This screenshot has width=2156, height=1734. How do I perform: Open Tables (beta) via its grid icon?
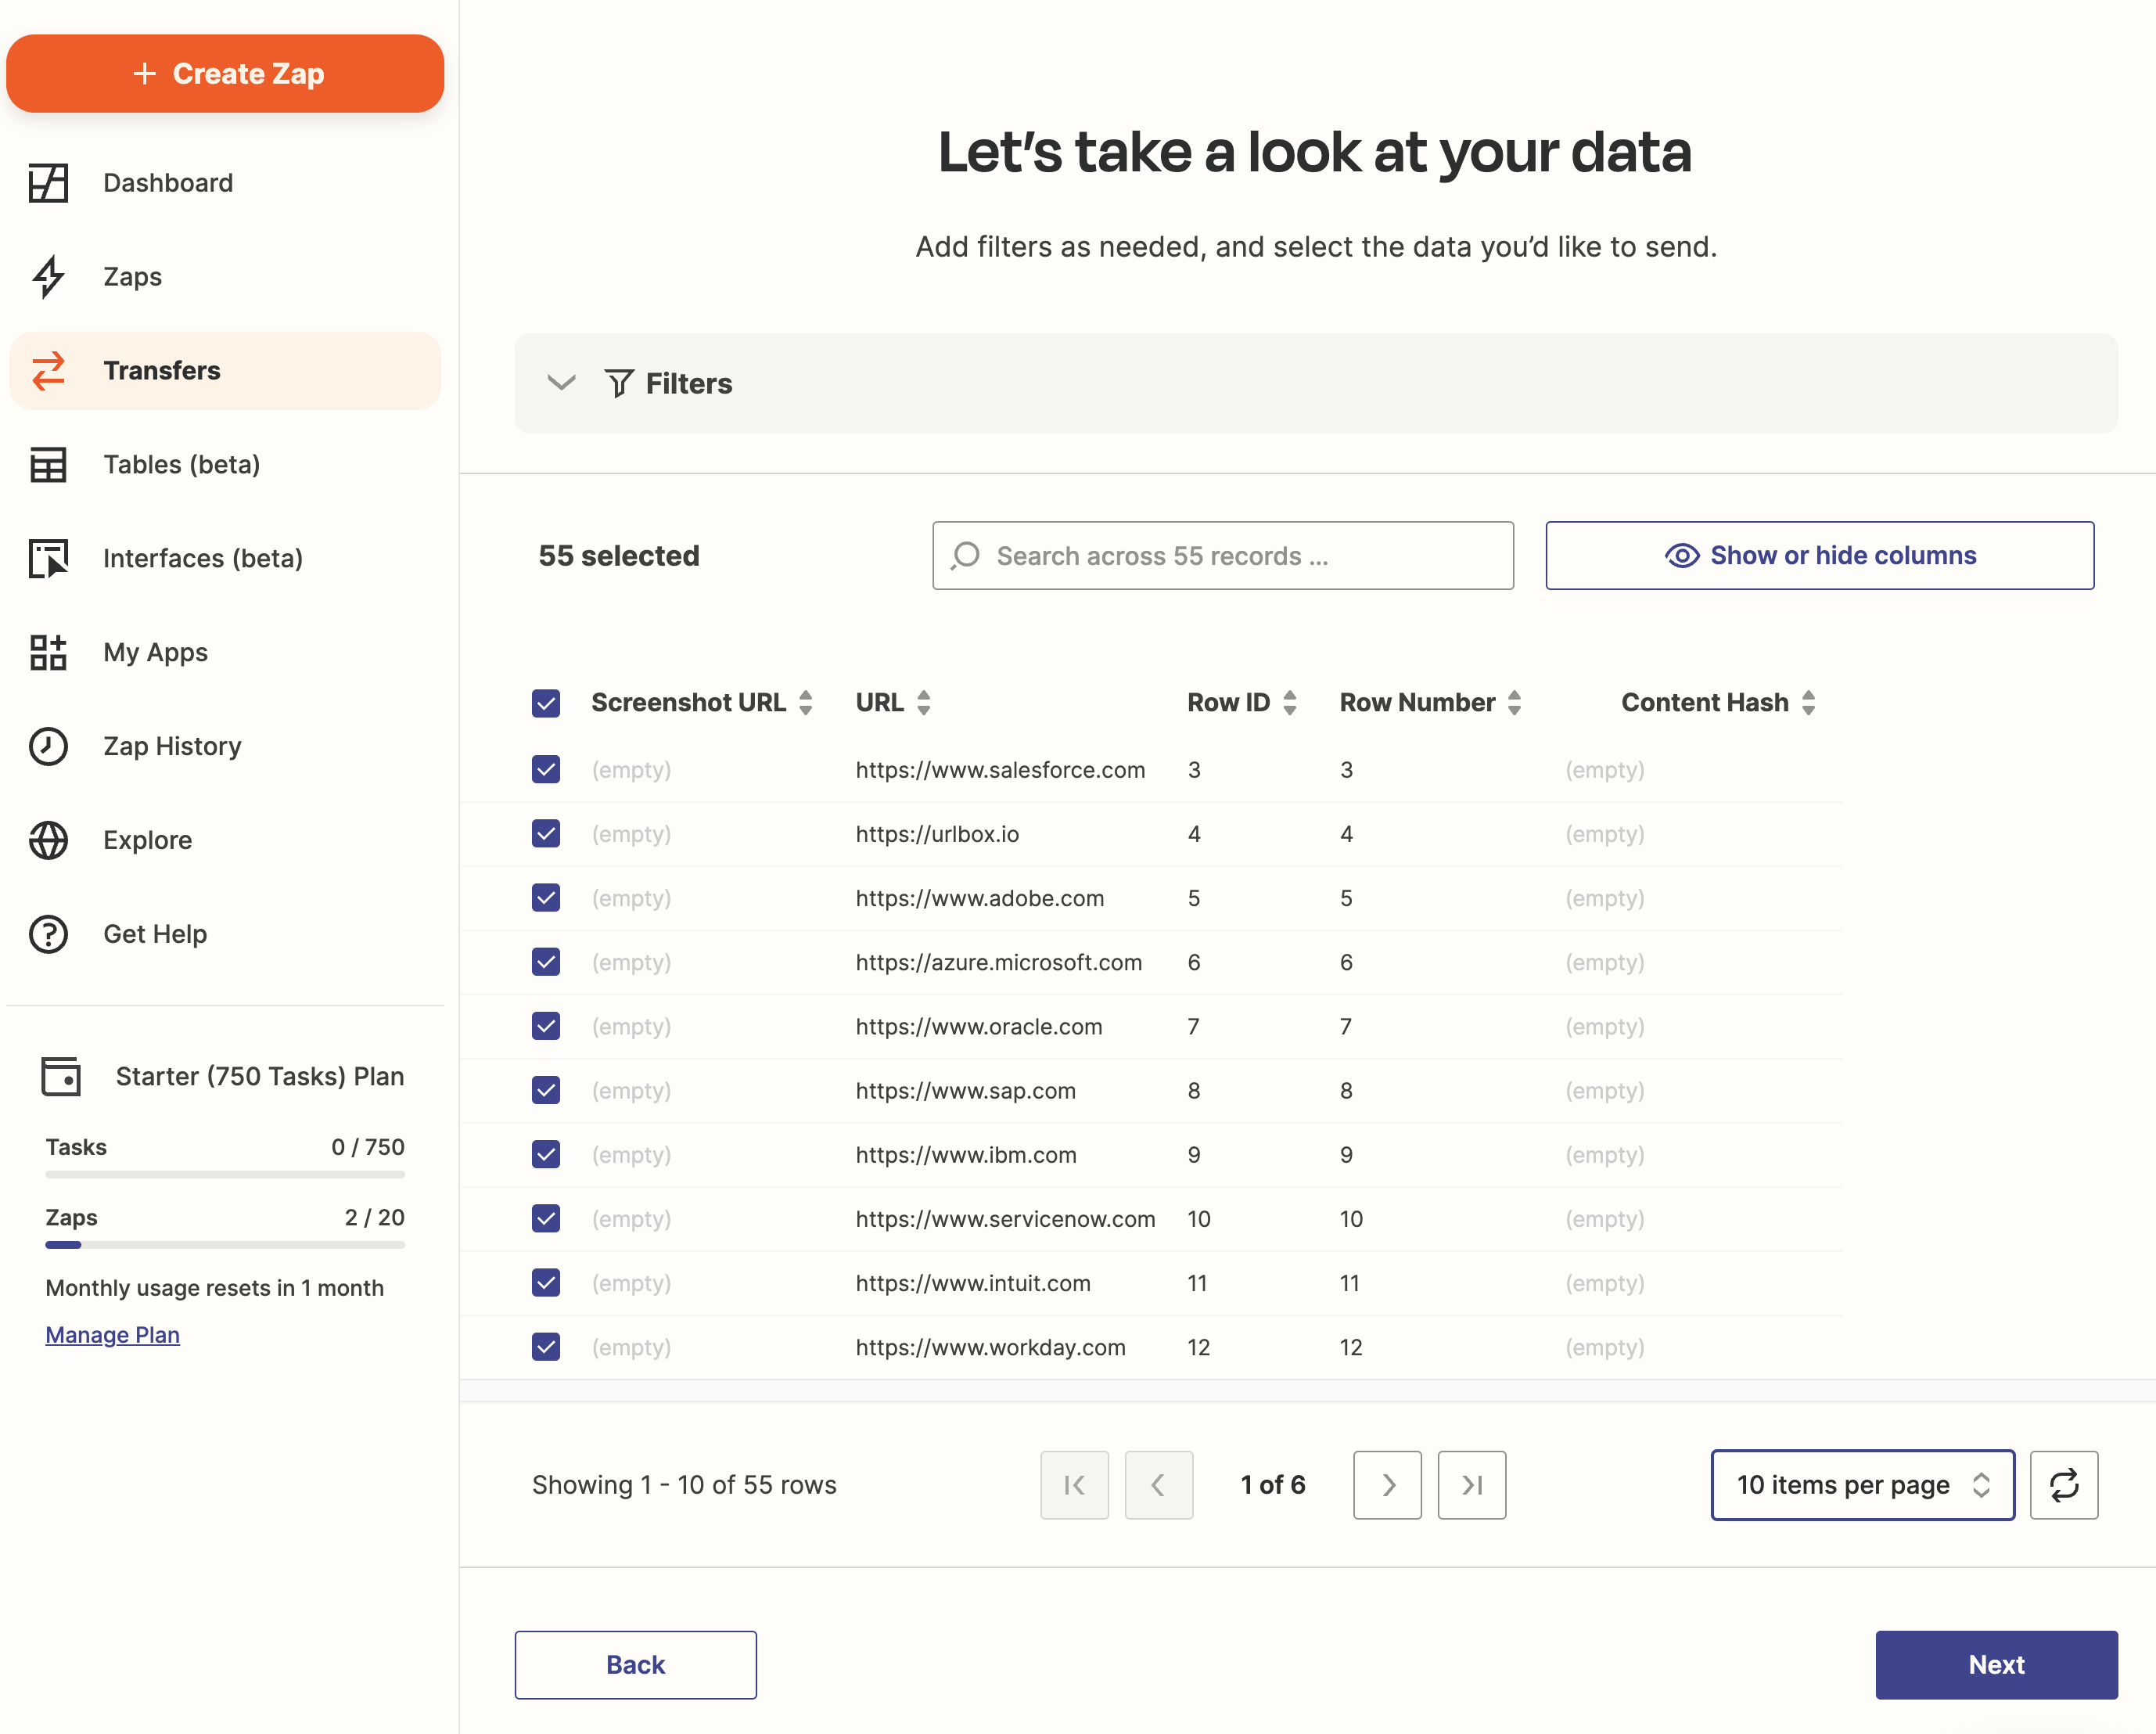pos(48,465)
